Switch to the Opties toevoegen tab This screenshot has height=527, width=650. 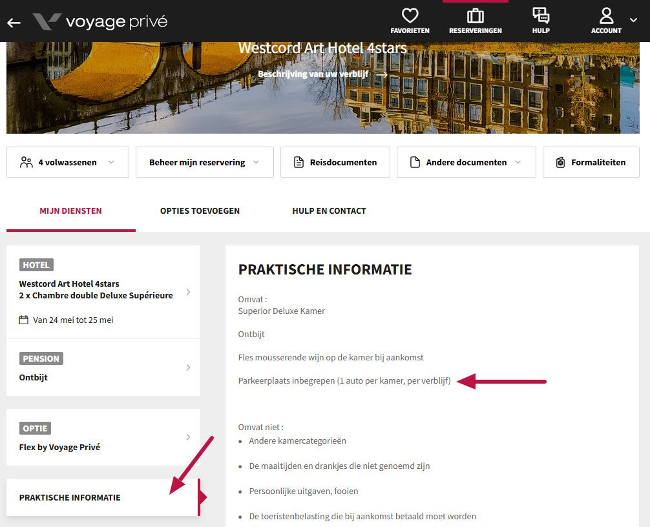(200, 211)
